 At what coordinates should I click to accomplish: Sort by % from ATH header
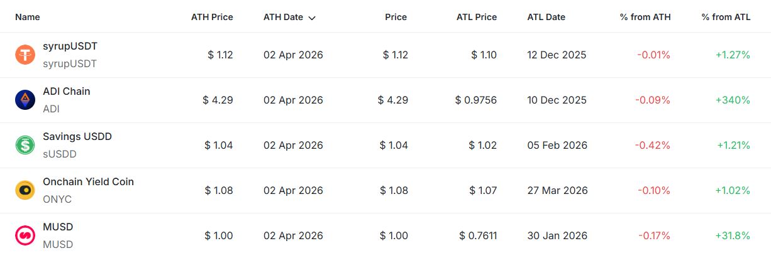645,17
